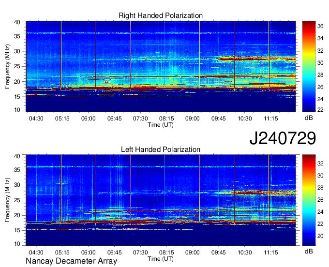Click the 35 MHz tick label on the top plot
329x267 pixels.
(17, 36)
